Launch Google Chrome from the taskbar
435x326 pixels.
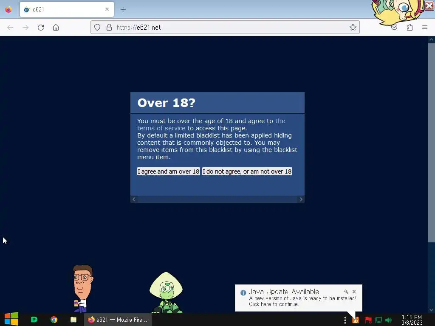coord(54,320)
